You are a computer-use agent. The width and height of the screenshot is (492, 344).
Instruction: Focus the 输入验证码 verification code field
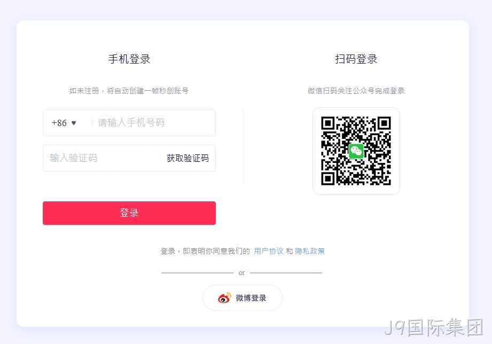click(x=101, y=158)
